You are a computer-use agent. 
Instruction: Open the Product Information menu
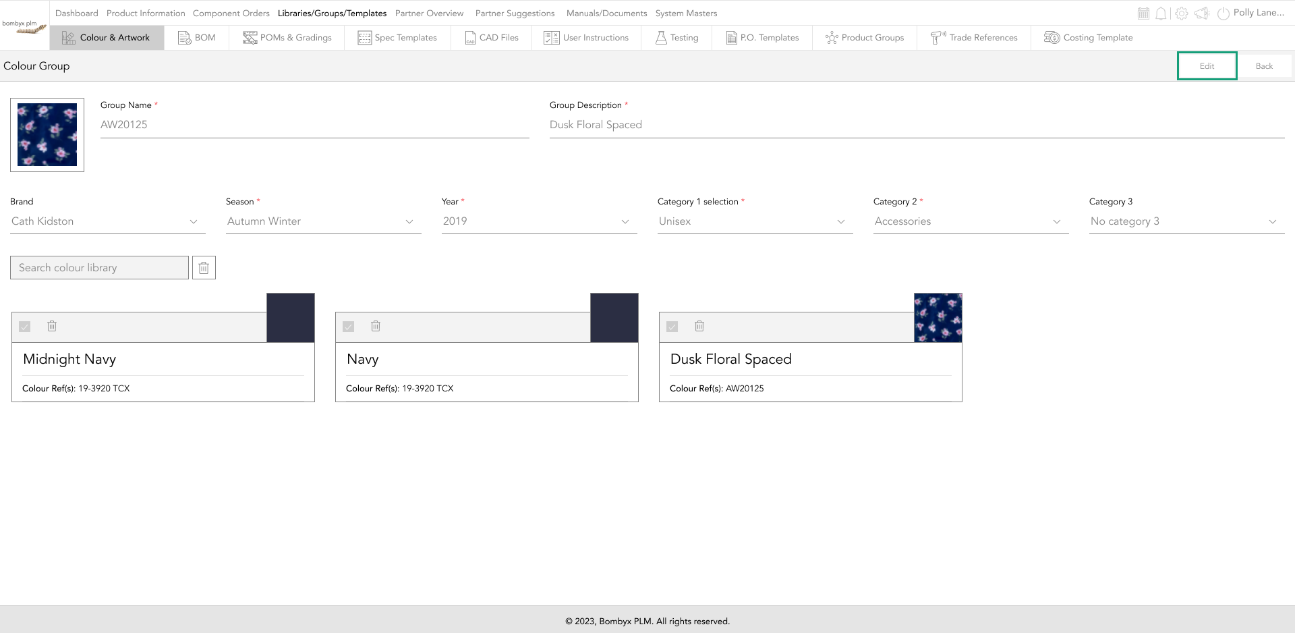146,13
